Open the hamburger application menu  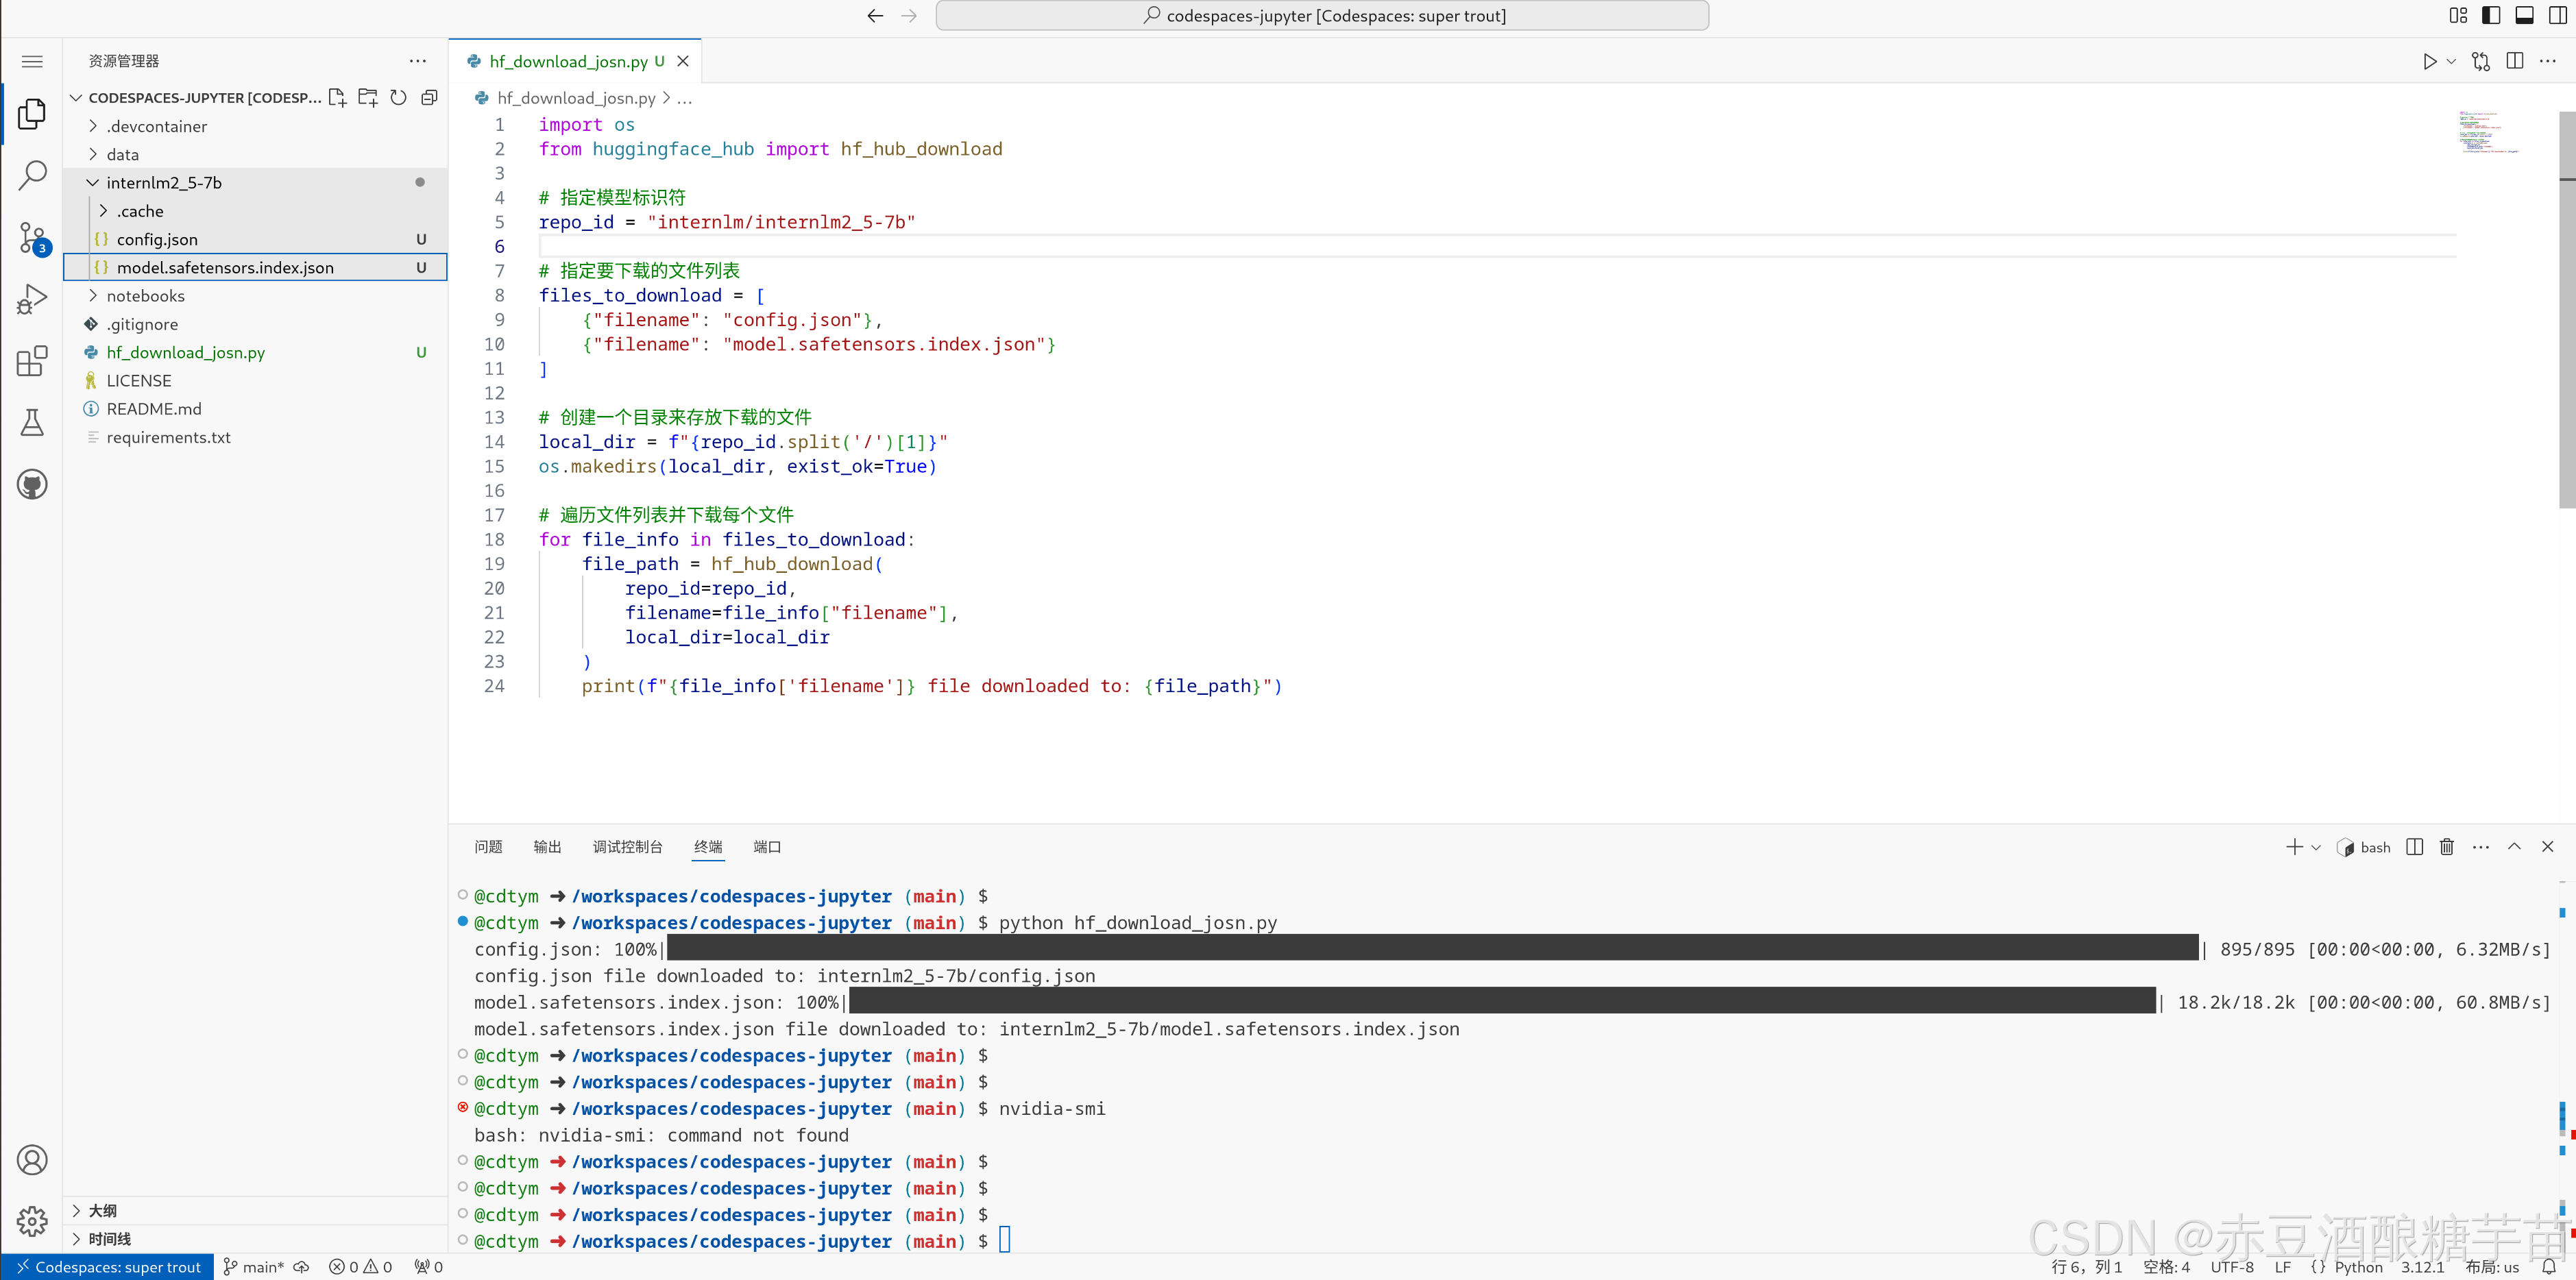31,61
